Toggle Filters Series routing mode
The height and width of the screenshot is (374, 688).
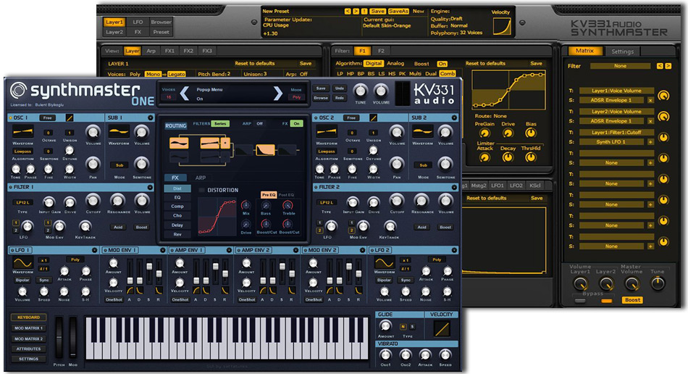(x=220, y=124)
